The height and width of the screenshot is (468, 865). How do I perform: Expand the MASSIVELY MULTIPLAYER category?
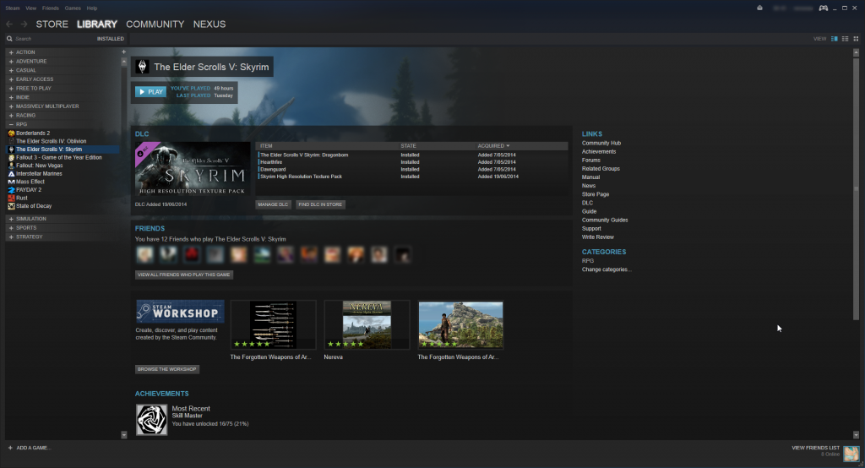tap(11, 106)
